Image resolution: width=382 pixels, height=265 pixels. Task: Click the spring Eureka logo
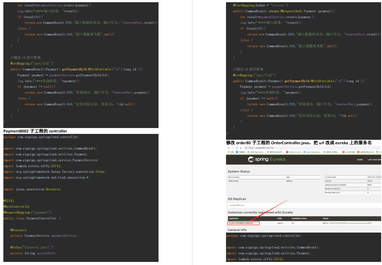(x=267, y=159)
